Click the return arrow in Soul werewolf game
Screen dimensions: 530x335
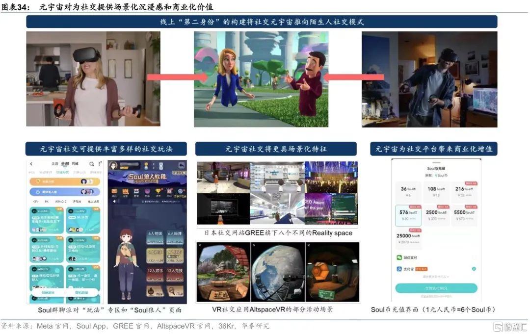(x=182, y=165)
